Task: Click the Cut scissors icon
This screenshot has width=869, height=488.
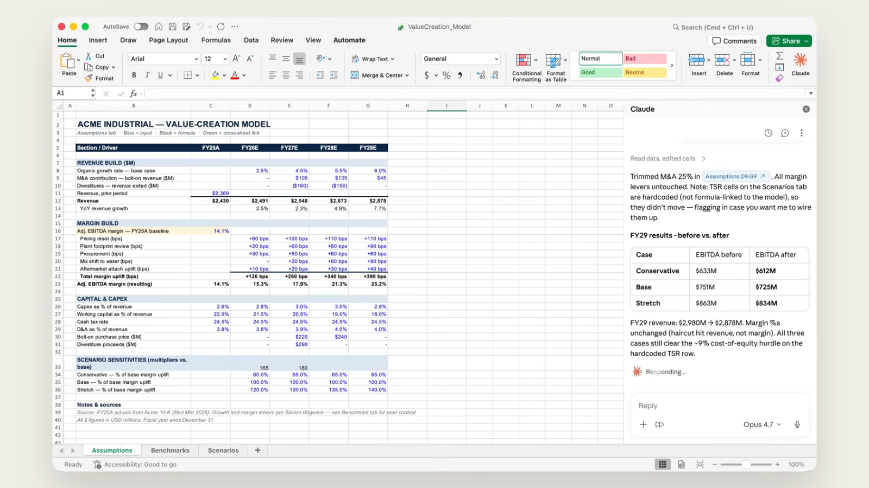Action: (89, 56)
